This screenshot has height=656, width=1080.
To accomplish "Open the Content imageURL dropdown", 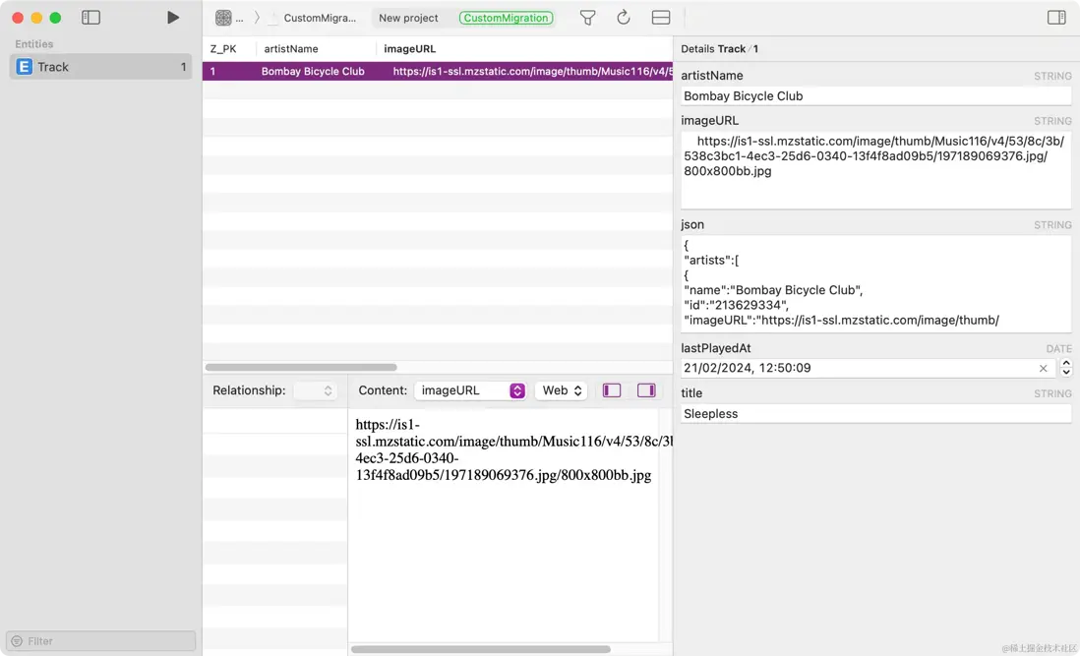I will [x=470, y=390].
